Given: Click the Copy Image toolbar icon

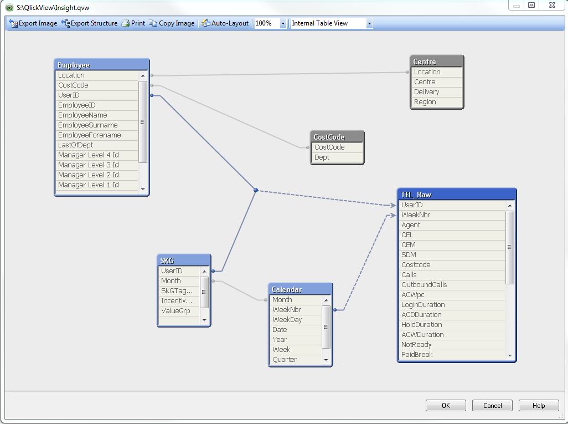Looking at the screenshot, I should pos(153,23).
